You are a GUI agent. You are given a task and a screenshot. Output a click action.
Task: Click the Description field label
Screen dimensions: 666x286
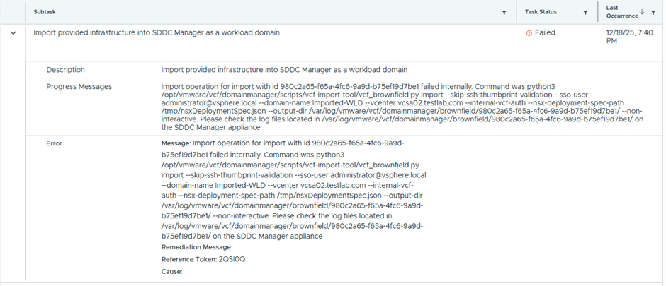[66, 70]
